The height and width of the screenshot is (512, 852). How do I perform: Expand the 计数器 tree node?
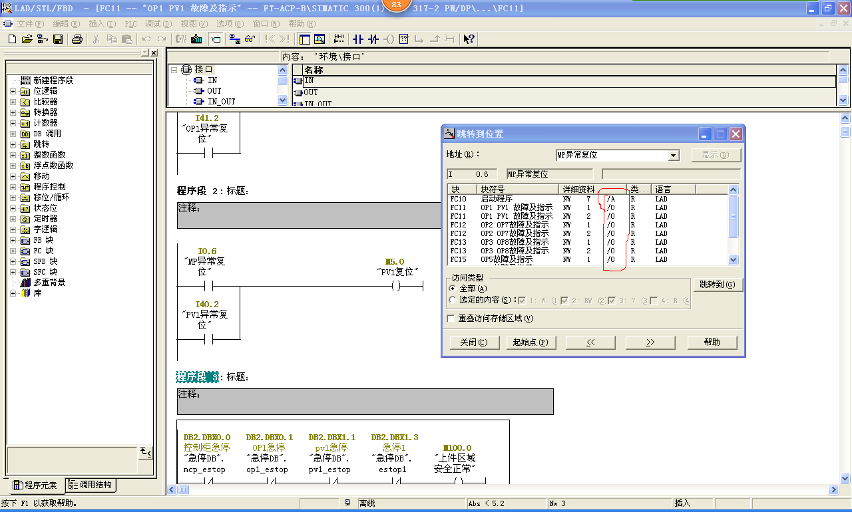tap(13, 123)
